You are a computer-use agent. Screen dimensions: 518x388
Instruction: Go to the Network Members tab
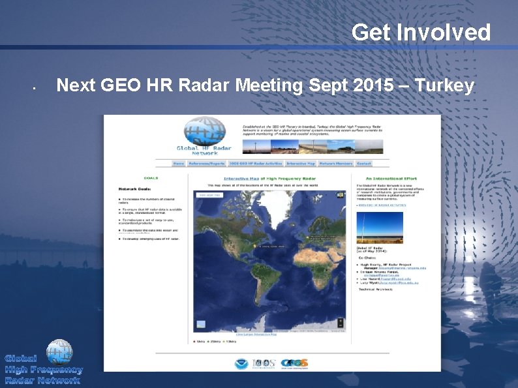[x=336, y=164]
